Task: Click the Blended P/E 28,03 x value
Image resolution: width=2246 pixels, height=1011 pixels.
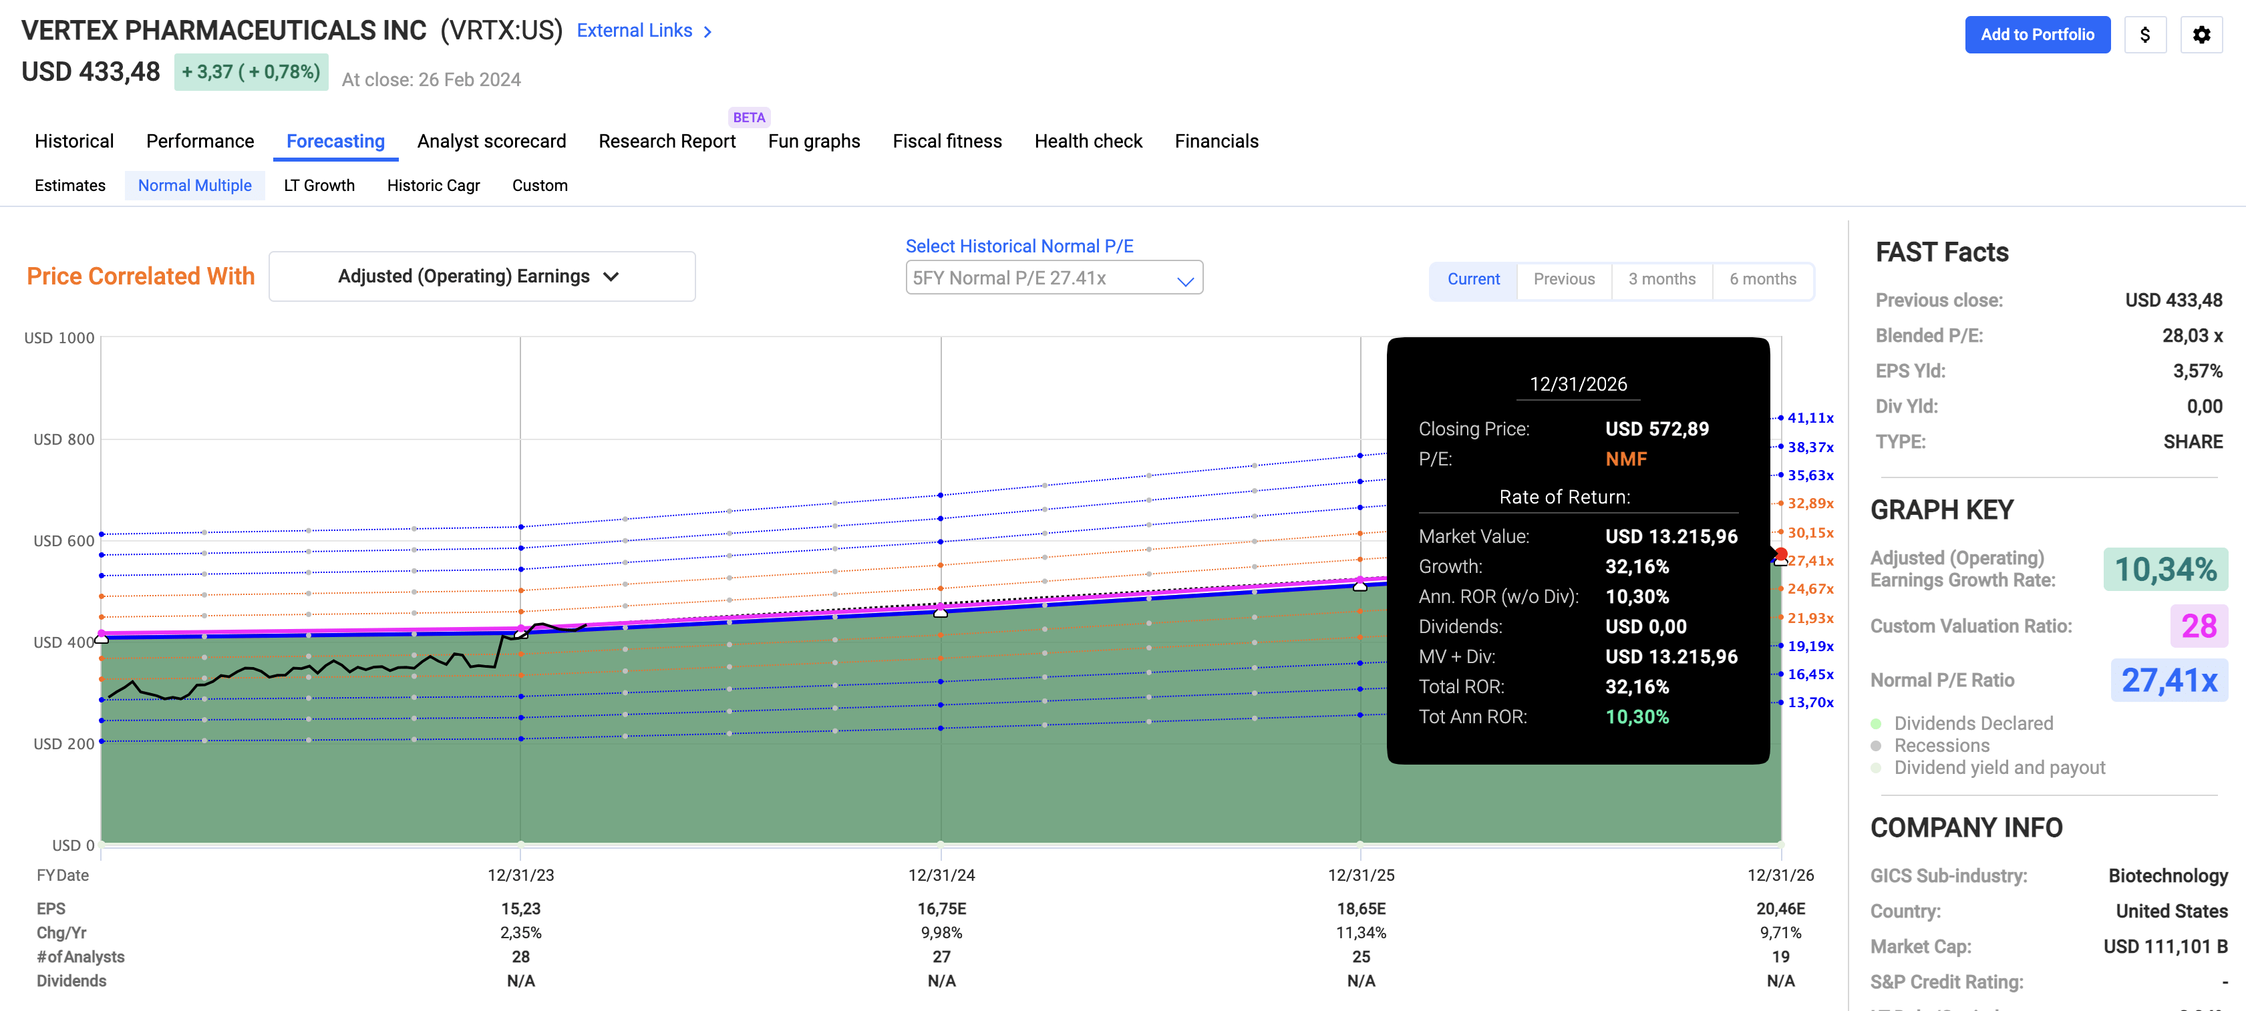Action: pos(2192,335)
